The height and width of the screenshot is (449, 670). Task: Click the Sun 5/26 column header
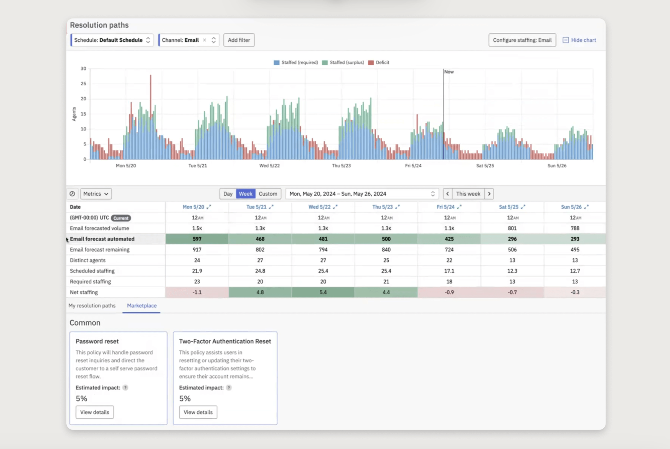pyautogui.click(x=571, y=207)
